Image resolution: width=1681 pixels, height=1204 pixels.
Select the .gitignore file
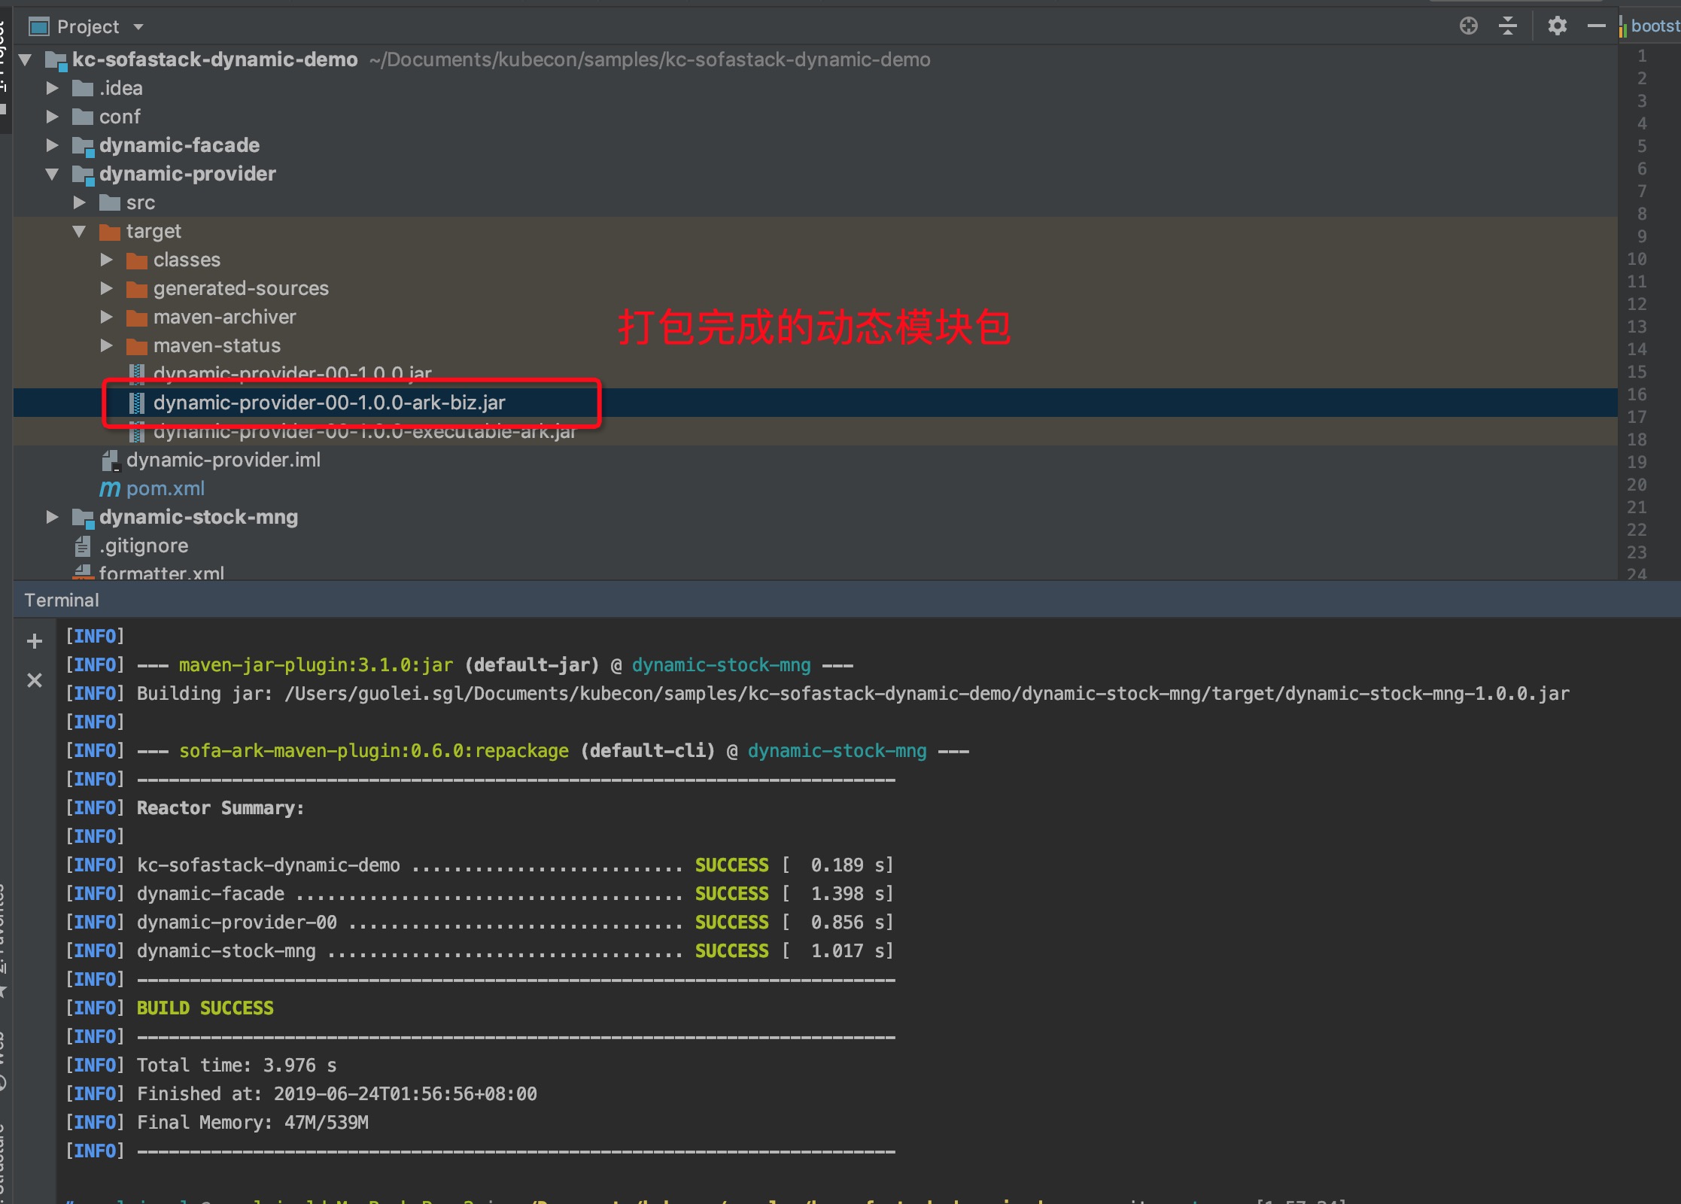144,546
